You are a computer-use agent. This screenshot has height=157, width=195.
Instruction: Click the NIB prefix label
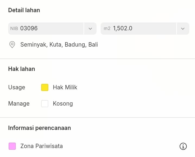[14, 28]
